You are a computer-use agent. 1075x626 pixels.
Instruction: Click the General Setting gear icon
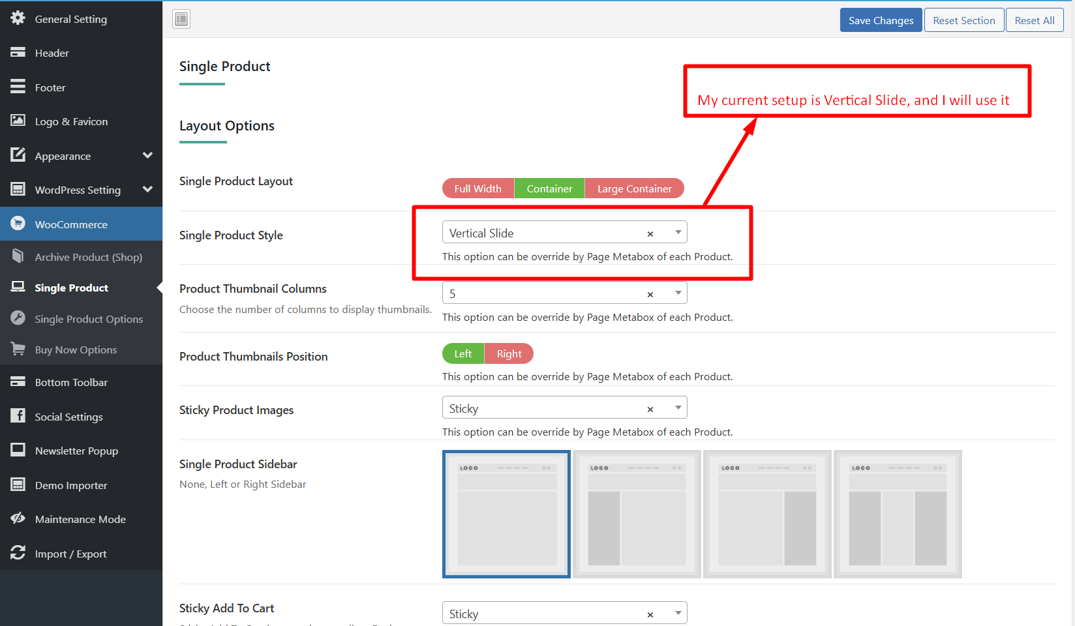(18, 18)
